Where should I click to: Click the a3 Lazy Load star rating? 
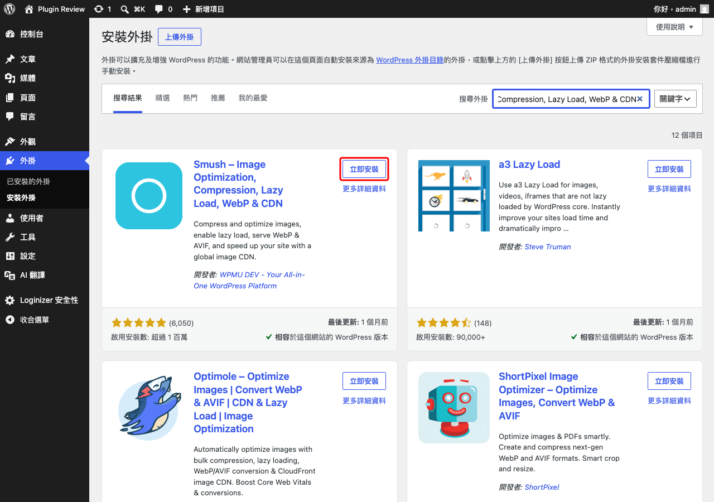444,322
